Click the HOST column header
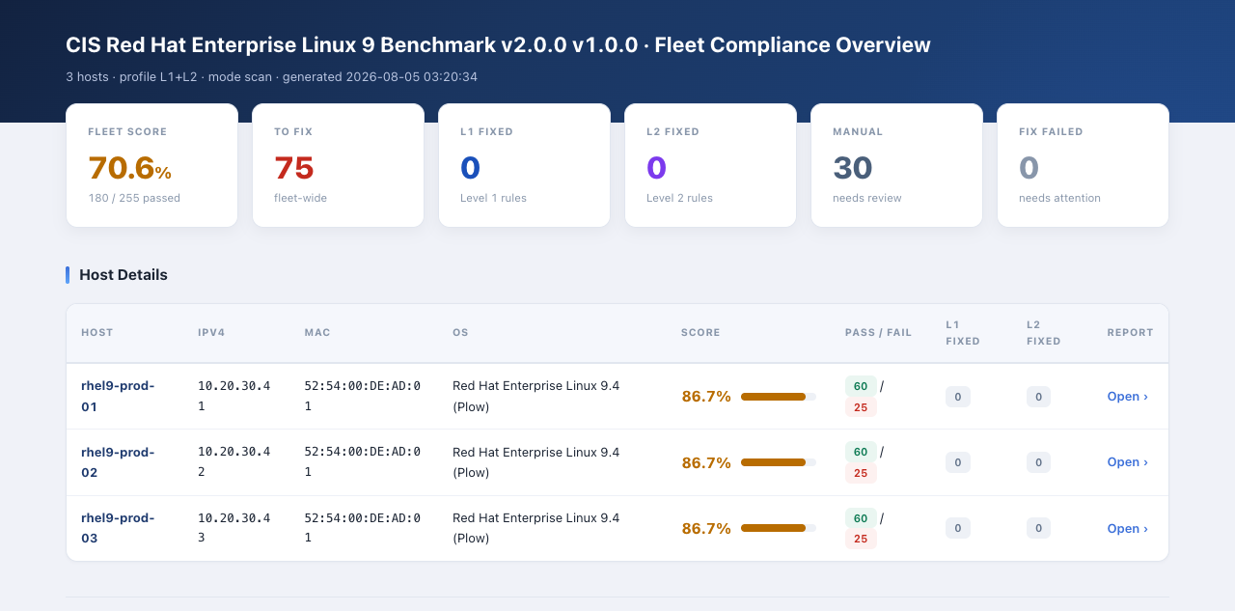The width and height of the screenshot is (1235, 611). pyautogui.click(x=96, y=333)
